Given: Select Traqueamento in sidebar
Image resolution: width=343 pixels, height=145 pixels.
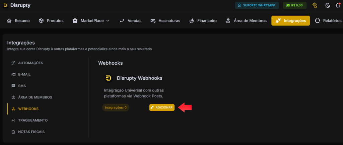Looking at the screenshot, I should [x=33, y=120].
